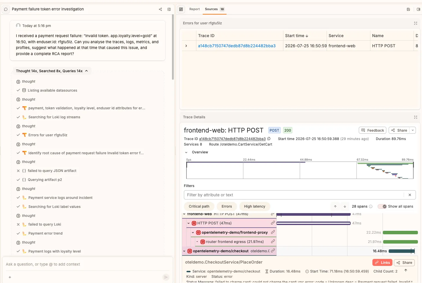Click the 16.48ms checkout duration bar

coord(402,251)
